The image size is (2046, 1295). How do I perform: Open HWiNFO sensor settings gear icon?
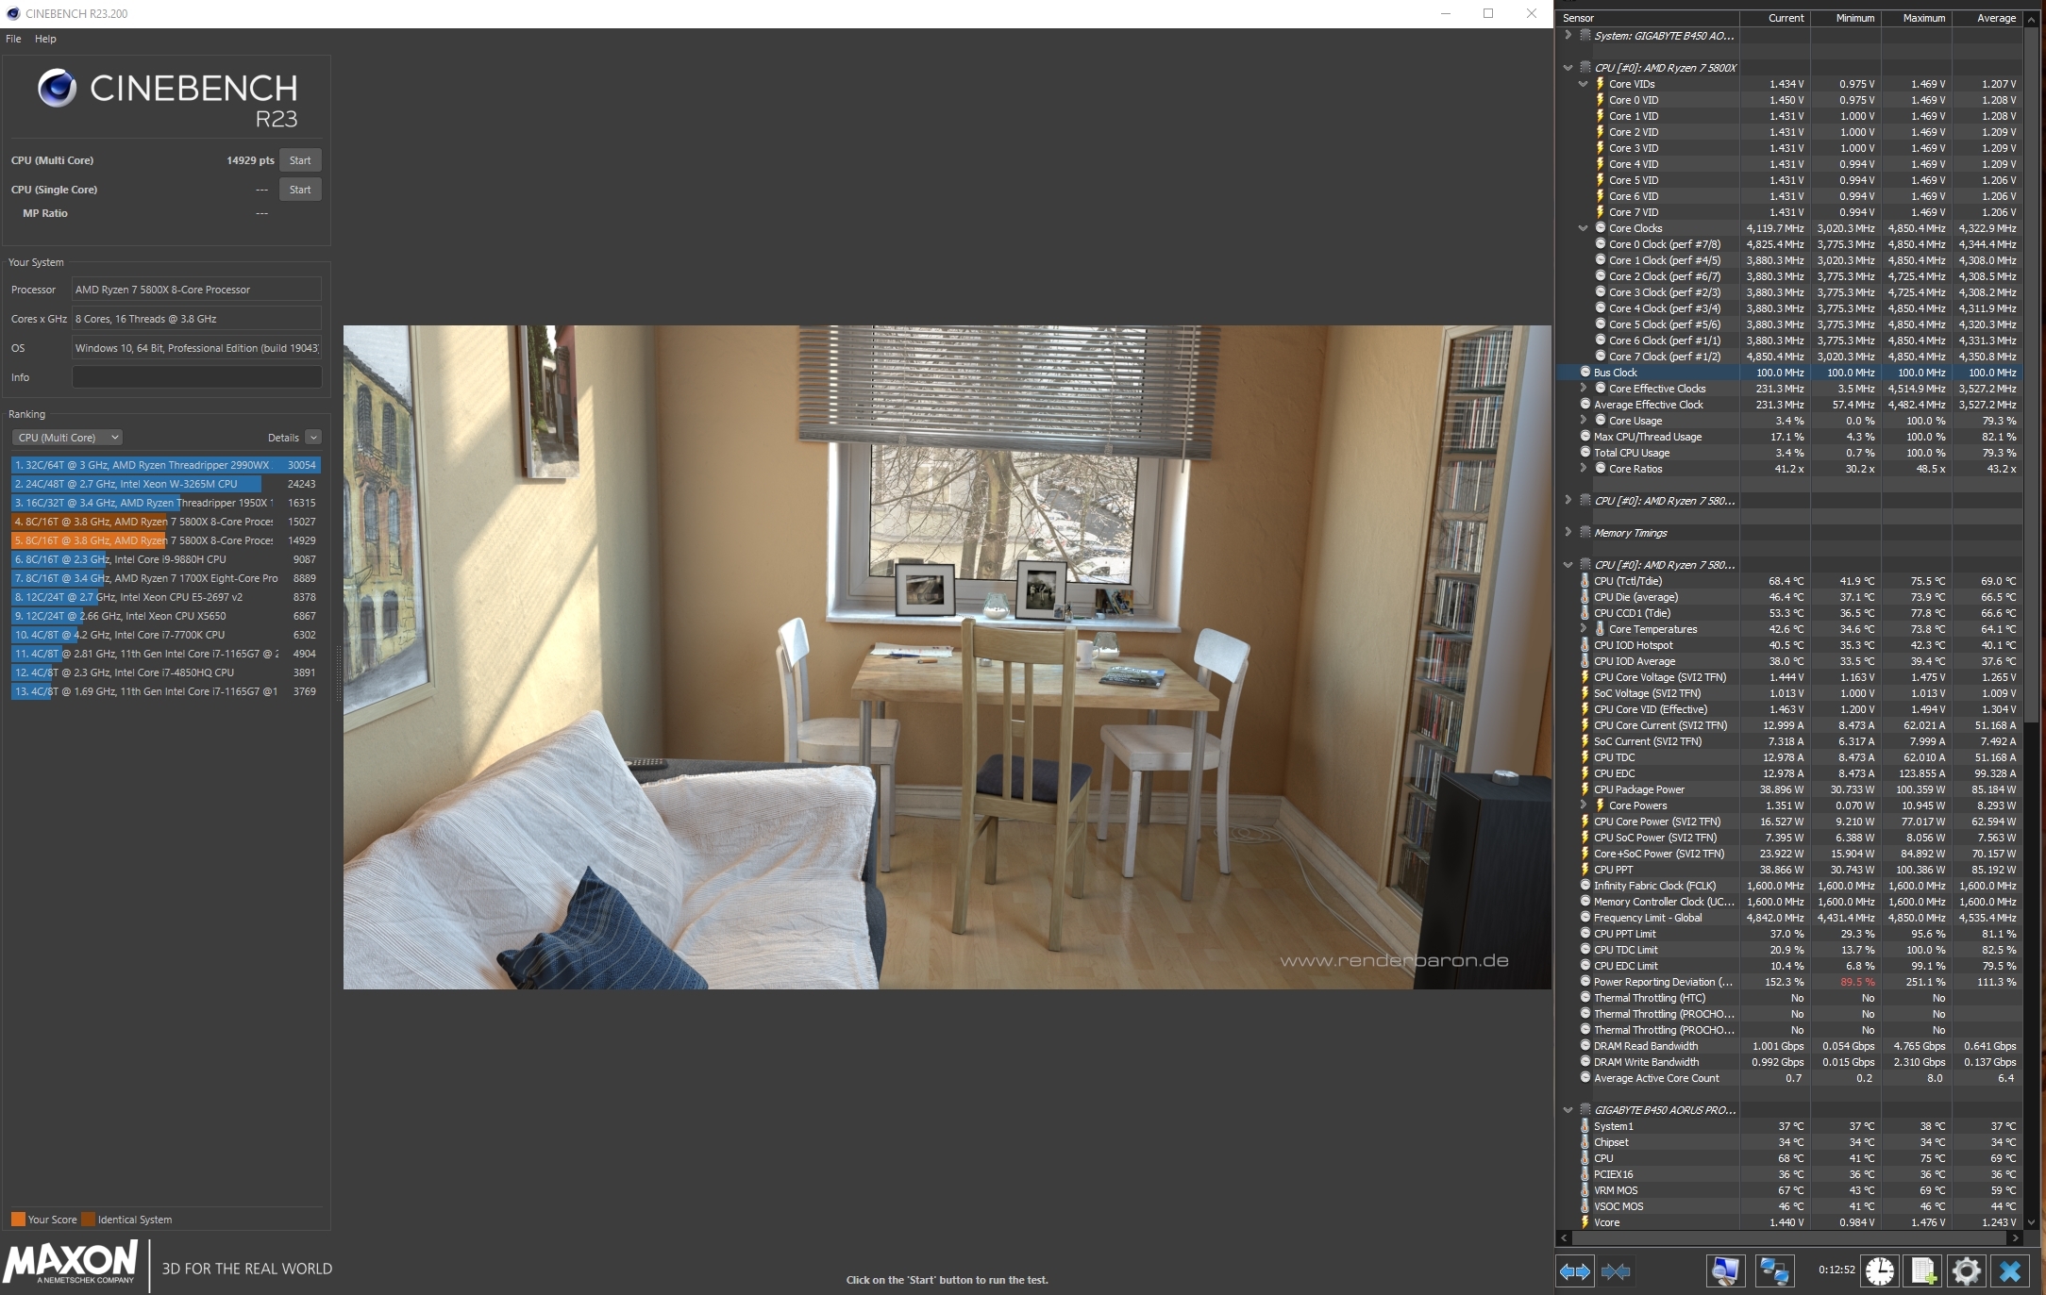(x=1967, y=1271)
